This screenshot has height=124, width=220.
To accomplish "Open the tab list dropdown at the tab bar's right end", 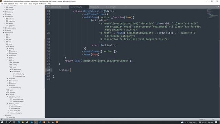I will (x=218, y=7).
